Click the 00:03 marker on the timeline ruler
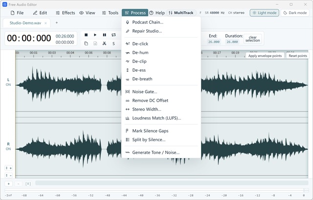Image resolution: width=313 pixels, height=200 pixels. [x=52, y=53]
